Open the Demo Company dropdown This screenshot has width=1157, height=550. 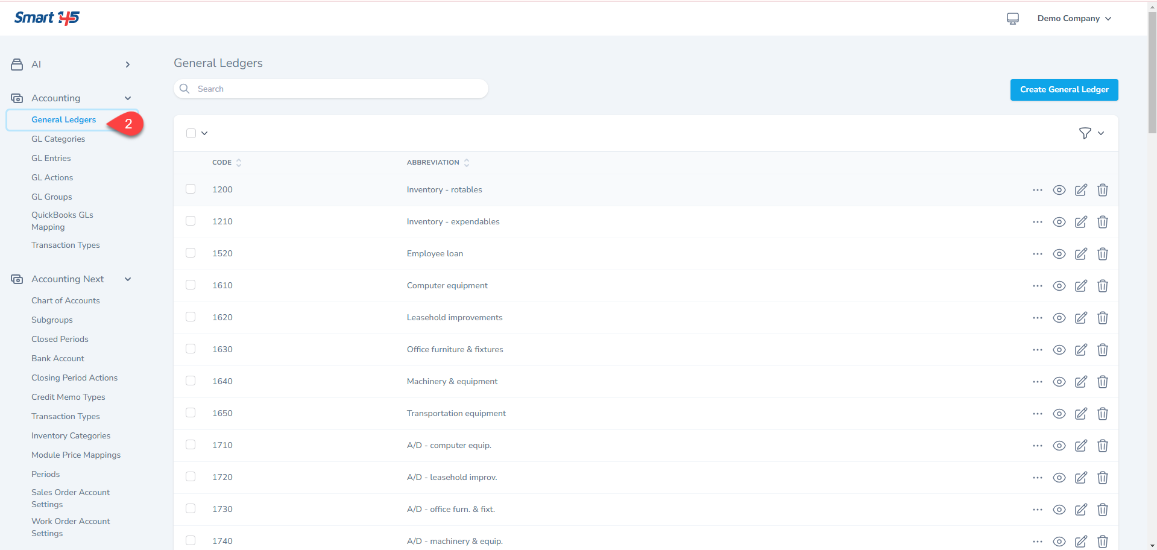tap(1074, 19)
